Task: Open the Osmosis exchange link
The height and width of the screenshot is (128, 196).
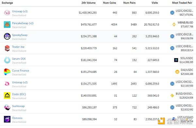Action: [x=17, y=118]
